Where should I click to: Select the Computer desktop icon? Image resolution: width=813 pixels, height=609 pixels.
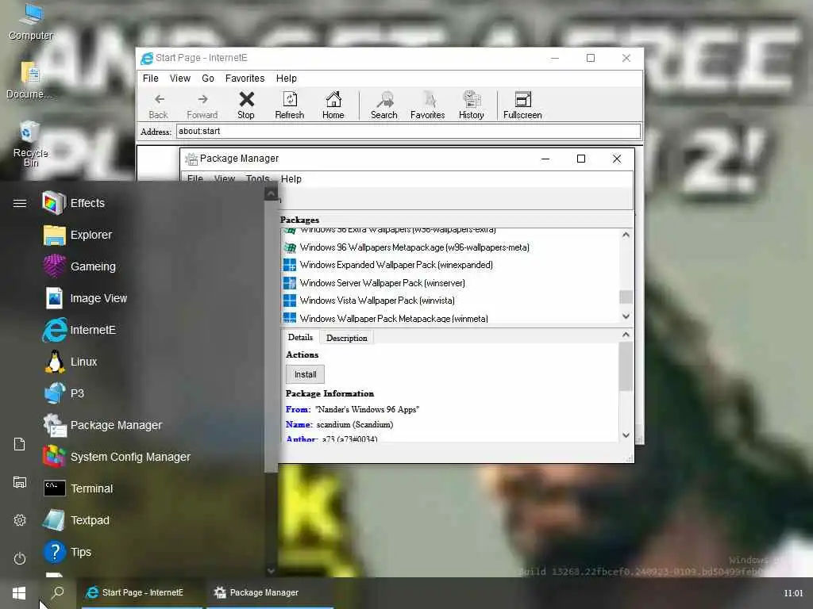point(31,21)
